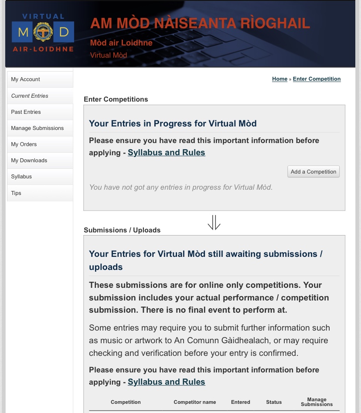Click the Status column header
Viewport: 361px width, 413px height.
[274, 402]
